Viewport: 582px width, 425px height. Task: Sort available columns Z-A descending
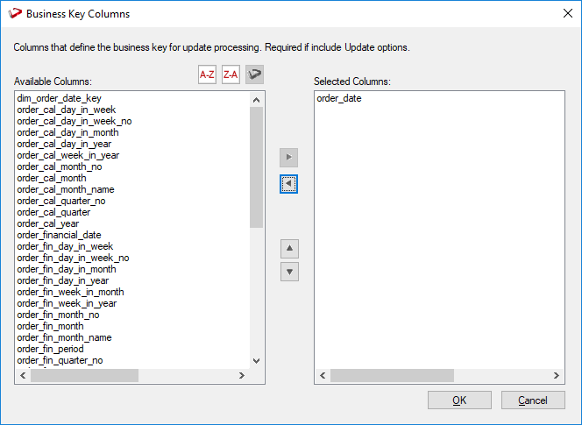click(x=231, y=75)
